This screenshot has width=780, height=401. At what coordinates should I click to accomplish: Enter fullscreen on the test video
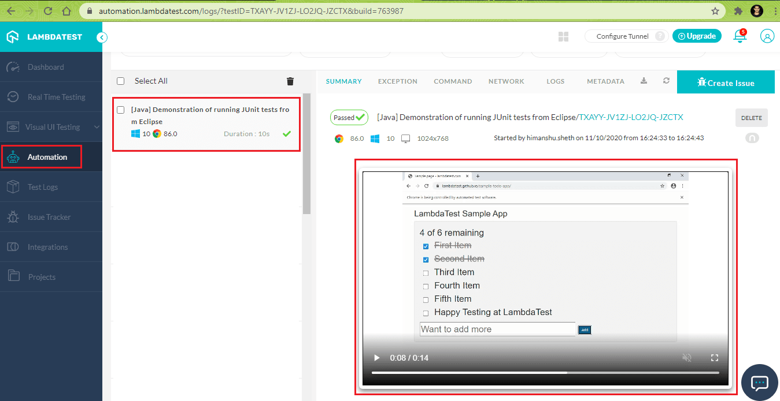pyautogui.click(x=714, y=358)
